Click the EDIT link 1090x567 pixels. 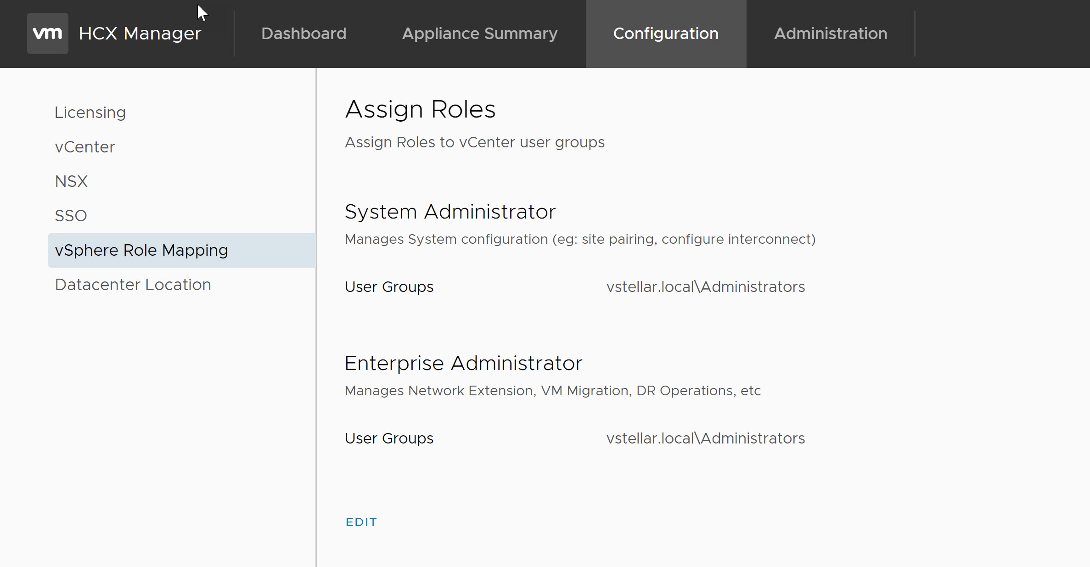click(x=361, y=522)
